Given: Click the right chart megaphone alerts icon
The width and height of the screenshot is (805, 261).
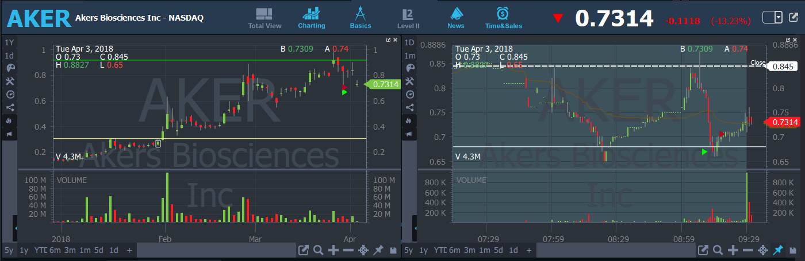Looking at the screenshot, I should [x=410, y=134].
